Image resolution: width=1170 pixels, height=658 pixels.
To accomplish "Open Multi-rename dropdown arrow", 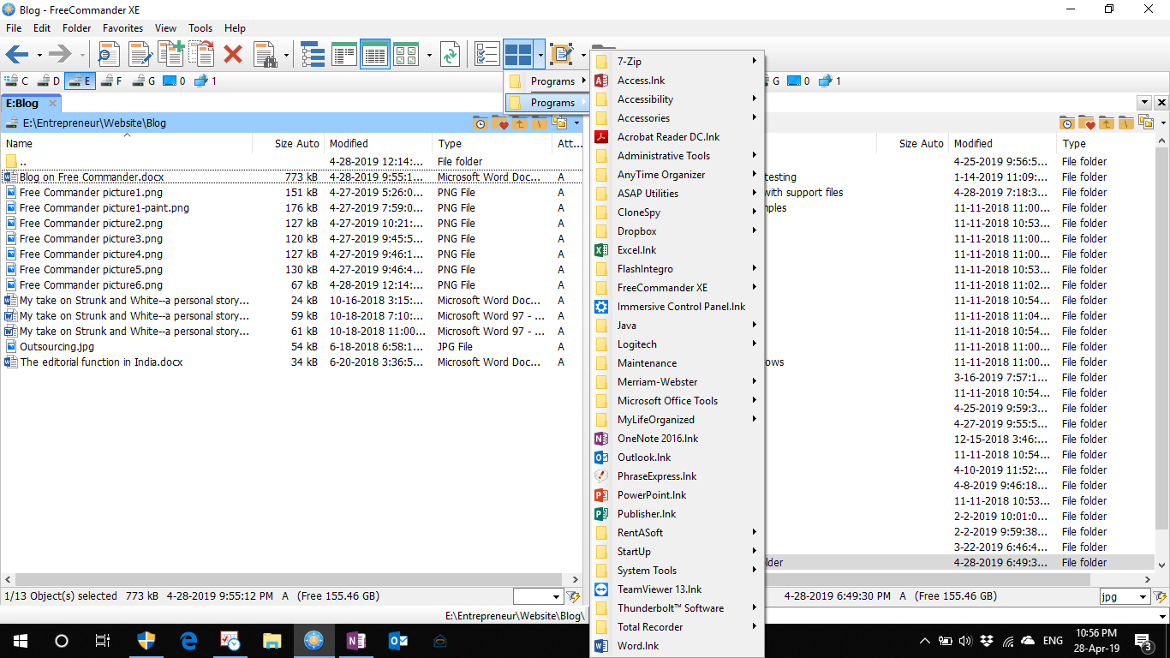I will (584, 56).
